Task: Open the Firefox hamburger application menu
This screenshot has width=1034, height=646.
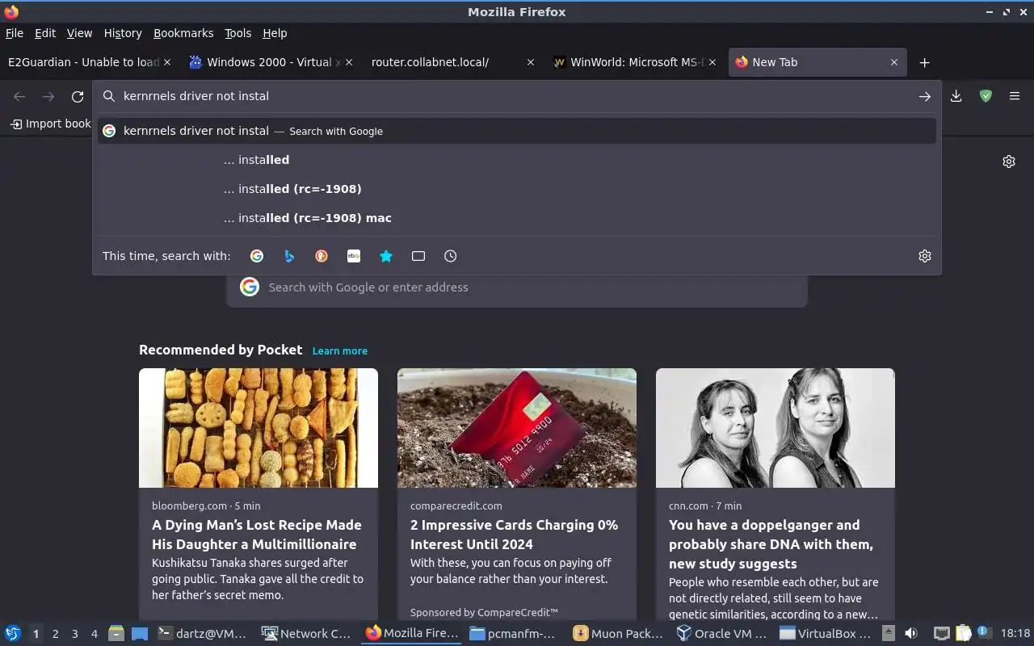Action: click(x=1015, y=96)
